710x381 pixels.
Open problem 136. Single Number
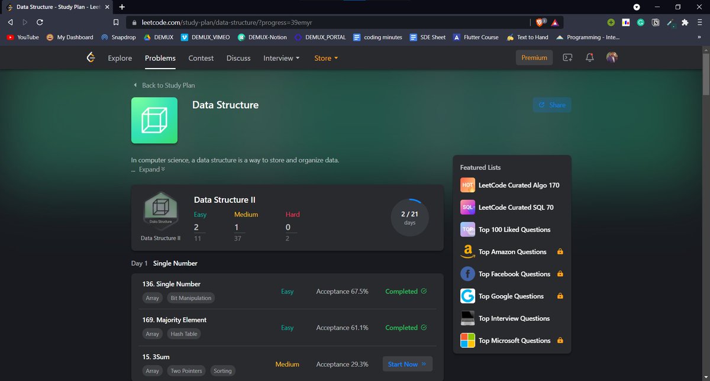click(172, 284)
